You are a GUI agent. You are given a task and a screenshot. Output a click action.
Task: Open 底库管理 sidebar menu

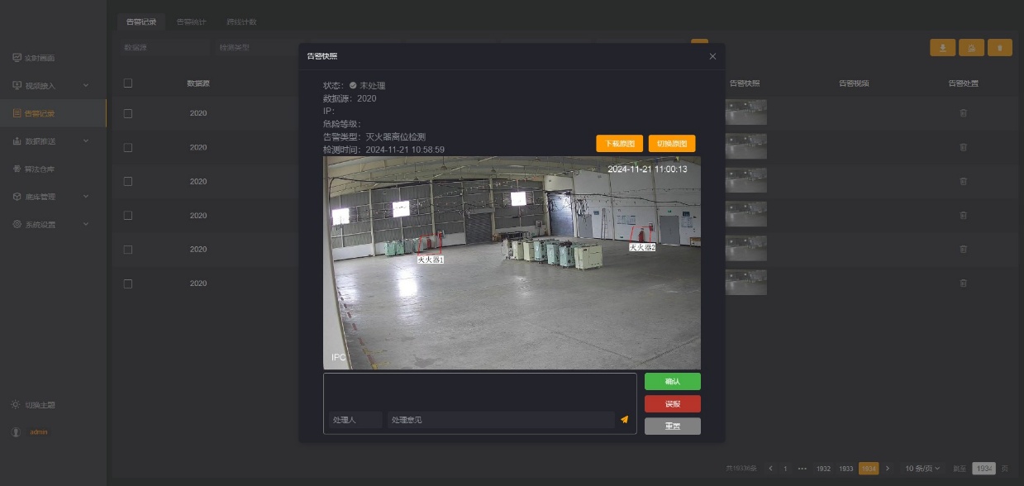coord(51,197)
